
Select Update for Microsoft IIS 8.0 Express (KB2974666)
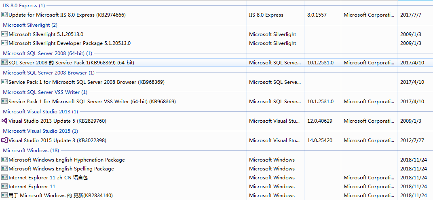67,15
